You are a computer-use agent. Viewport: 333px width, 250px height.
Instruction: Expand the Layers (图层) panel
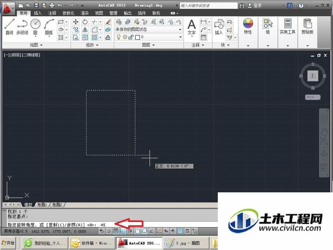(x=149, y=45)
